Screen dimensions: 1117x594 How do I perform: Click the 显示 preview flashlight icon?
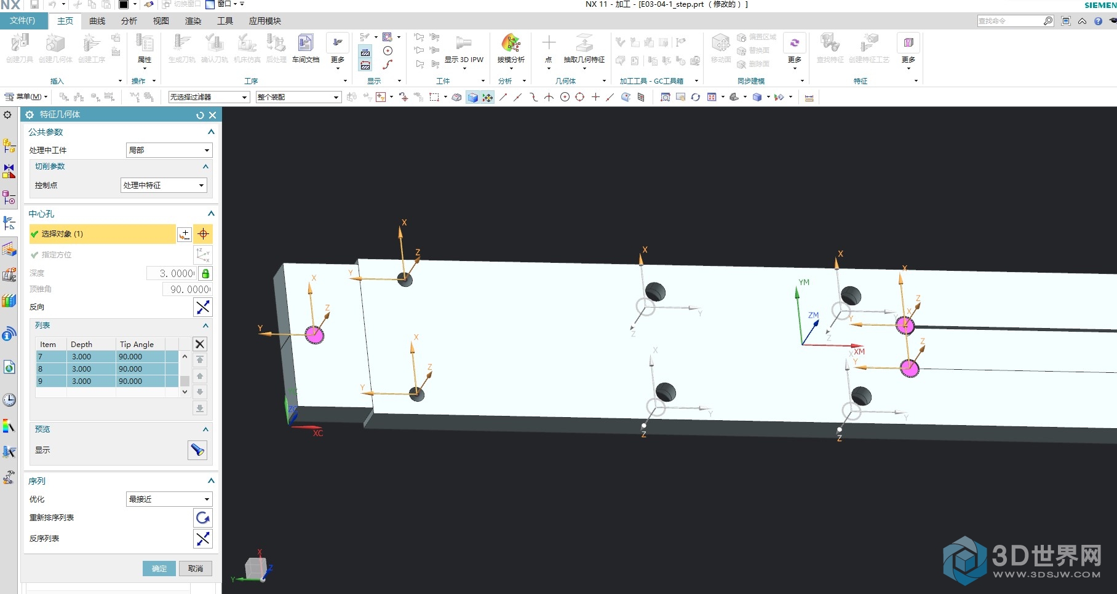197,450
